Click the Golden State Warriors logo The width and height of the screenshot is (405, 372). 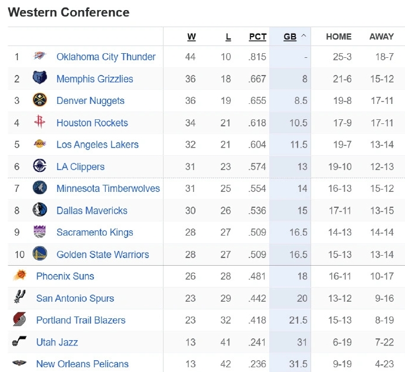[40, 254]
